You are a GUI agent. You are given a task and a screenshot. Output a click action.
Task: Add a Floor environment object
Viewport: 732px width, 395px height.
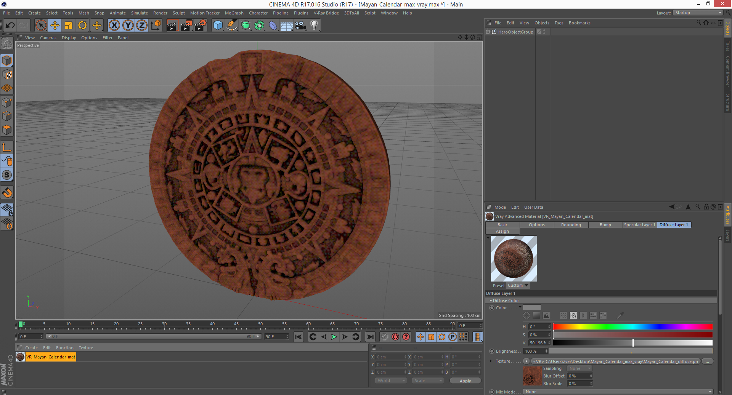point(287,26)
